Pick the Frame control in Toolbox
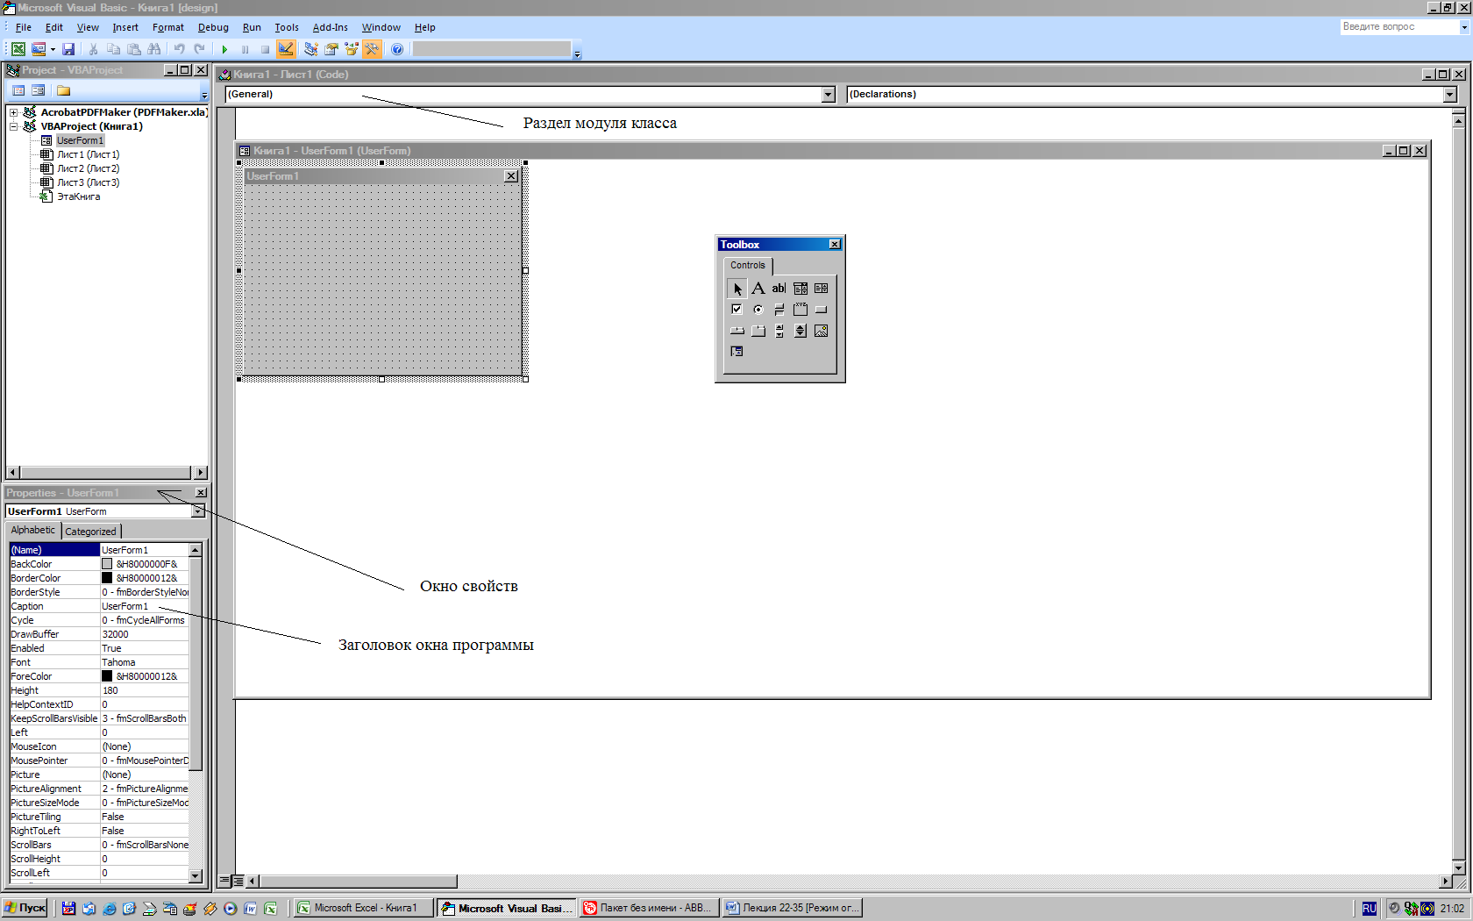The width and height of the screenshot is (1473, 921). (x=801, y=310)
